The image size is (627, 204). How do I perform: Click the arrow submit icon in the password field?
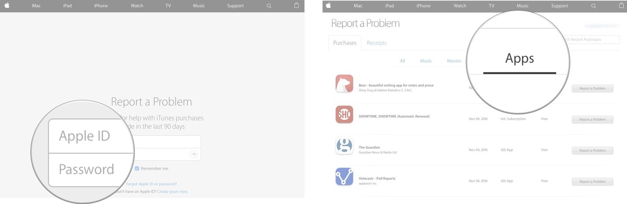point(194,154)
